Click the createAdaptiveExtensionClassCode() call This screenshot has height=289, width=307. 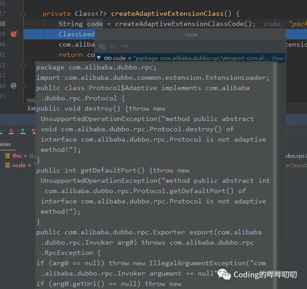coord(183,24)
